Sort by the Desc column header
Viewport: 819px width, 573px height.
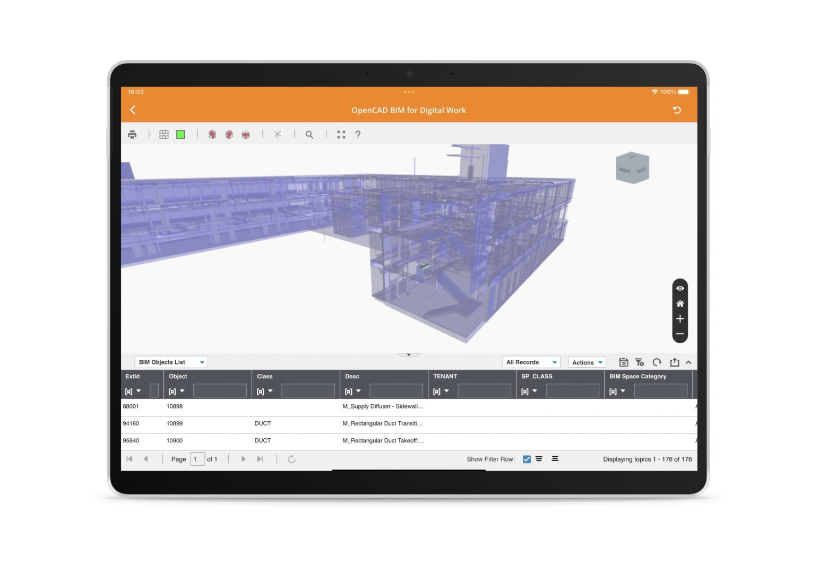pos(352,377)
